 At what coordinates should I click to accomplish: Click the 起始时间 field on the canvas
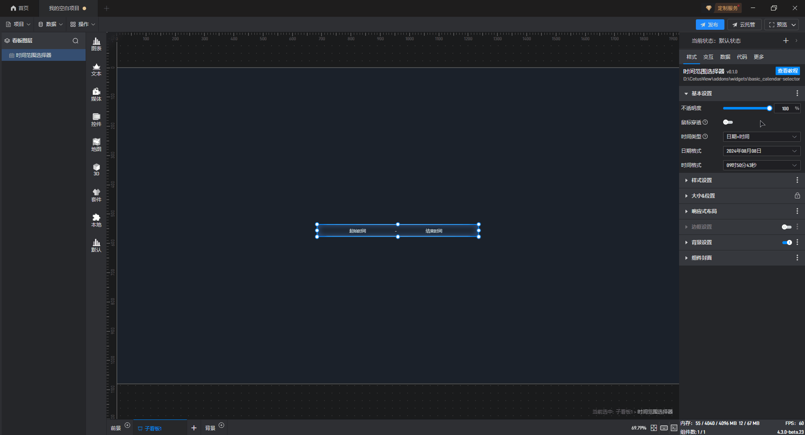[358, 231]
